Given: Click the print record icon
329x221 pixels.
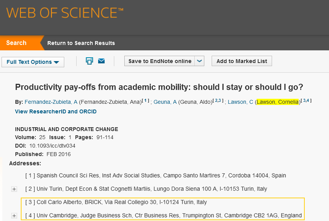Looking at the screenshot, I should pos(89,61).
